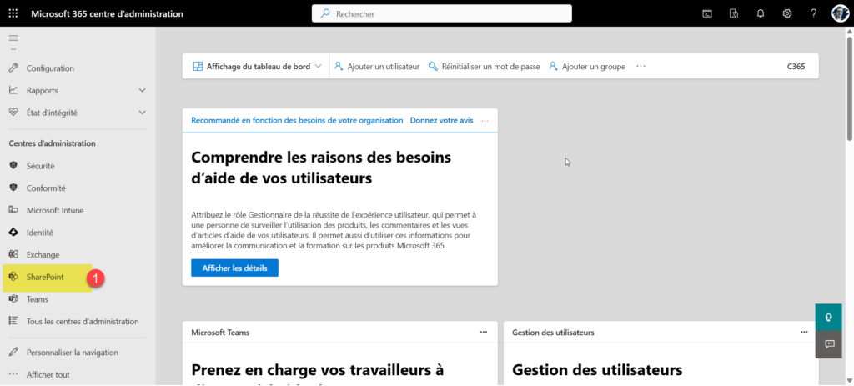
Task: Open the teal help headset floating button
Action: [x=829, y=318]
